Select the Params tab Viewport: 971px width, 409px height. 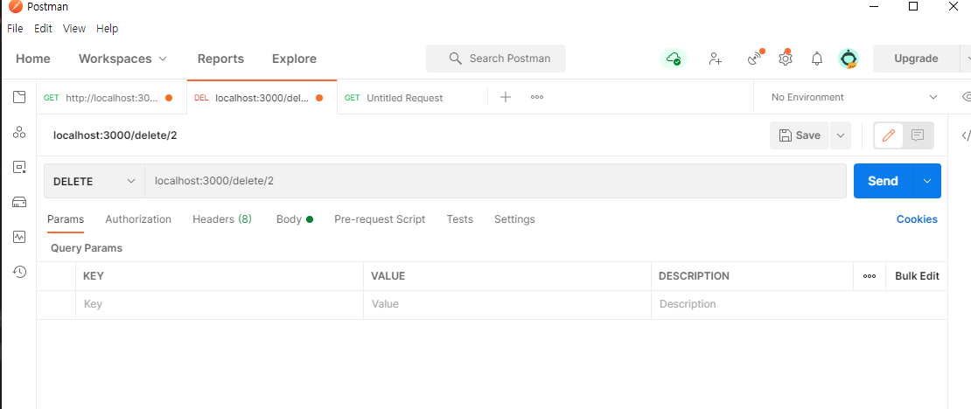(x=66, y=219)
